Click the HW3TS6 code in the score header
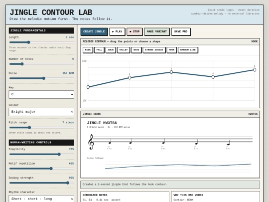269x202 pixels. pos(253,114)
